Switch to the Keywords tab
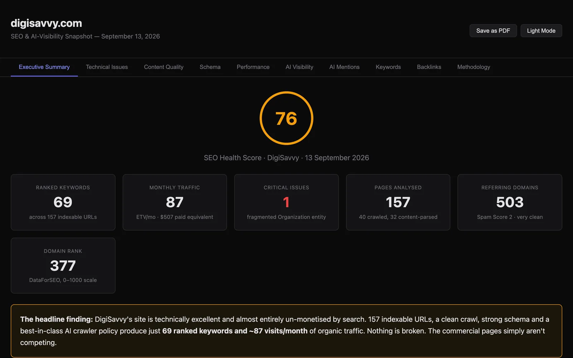 point(388,67)
